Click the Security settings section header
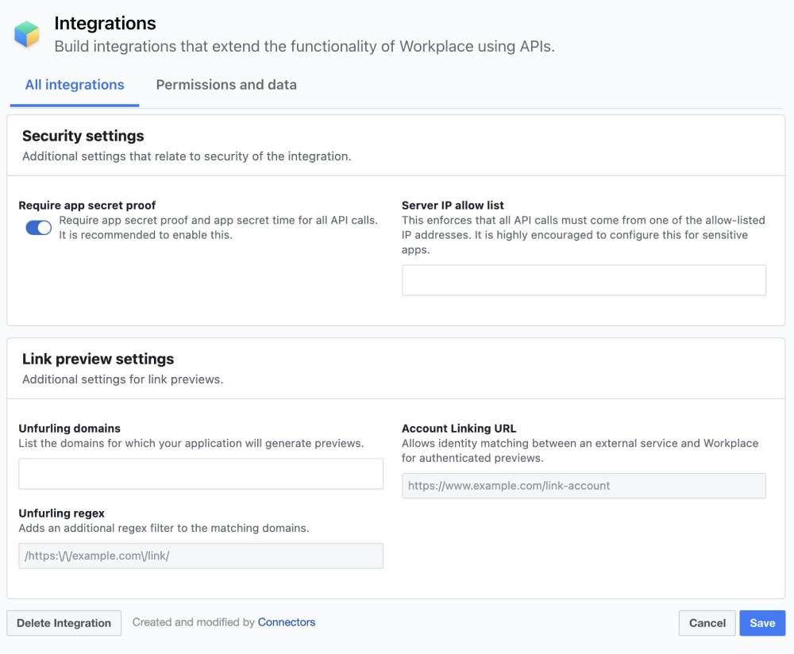 point(83,136)
